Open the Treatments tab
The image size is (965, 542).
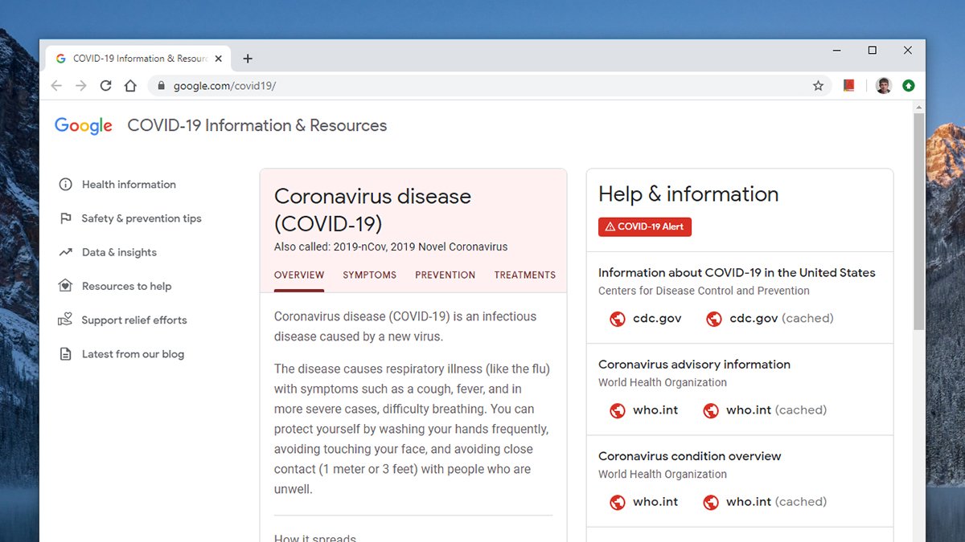[x=524, y=275]
